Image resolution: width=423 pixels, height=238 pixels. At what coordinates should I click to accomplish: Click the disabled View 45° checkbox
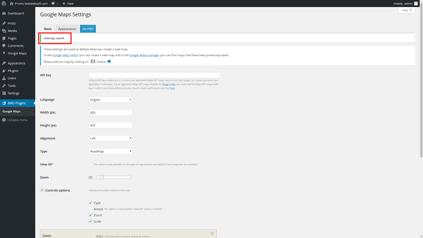(x=90, y=164)
